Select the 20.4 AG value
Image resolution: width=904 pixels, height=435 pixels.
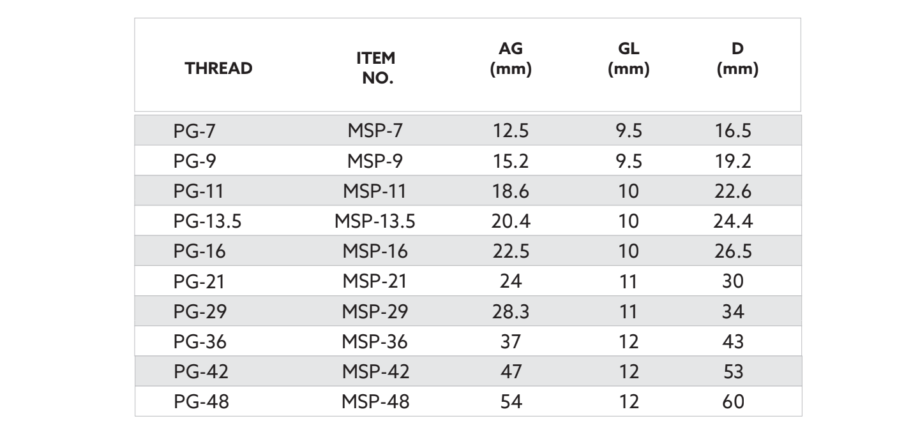[x=510, y=221]
